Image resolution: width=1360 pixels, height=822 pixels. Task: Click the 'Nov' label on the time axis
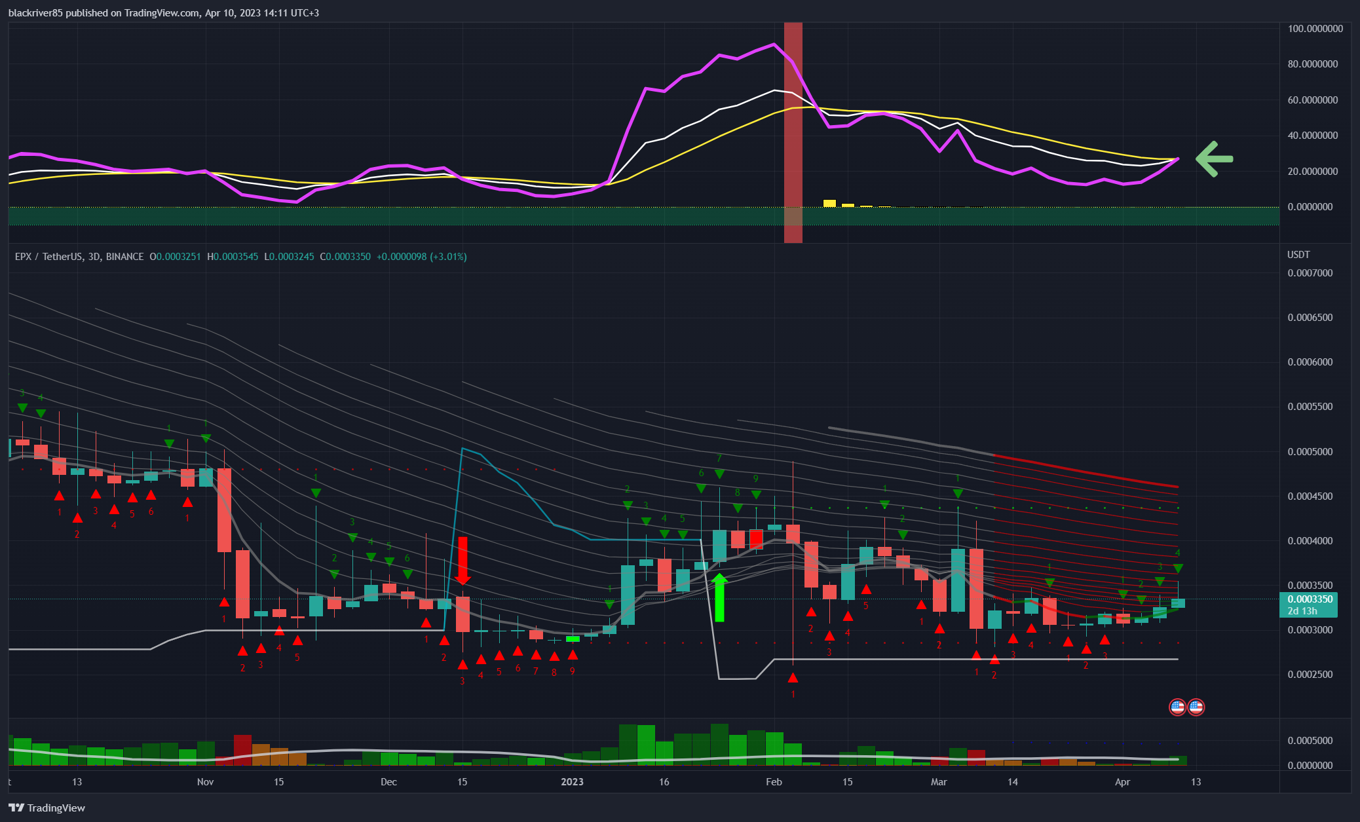[206, 782]
